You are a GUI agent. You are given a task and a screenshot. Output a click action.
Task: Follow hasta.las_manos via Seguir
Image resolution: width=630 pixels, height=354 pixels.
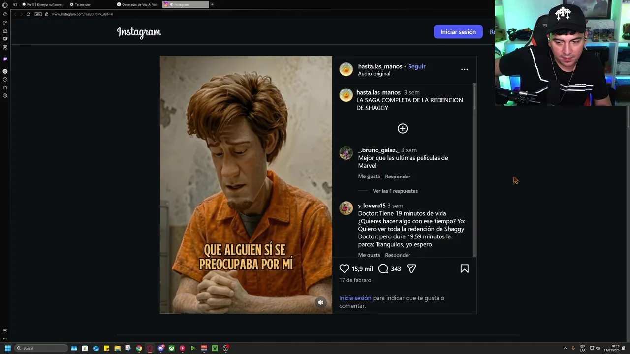pos(416,66)
